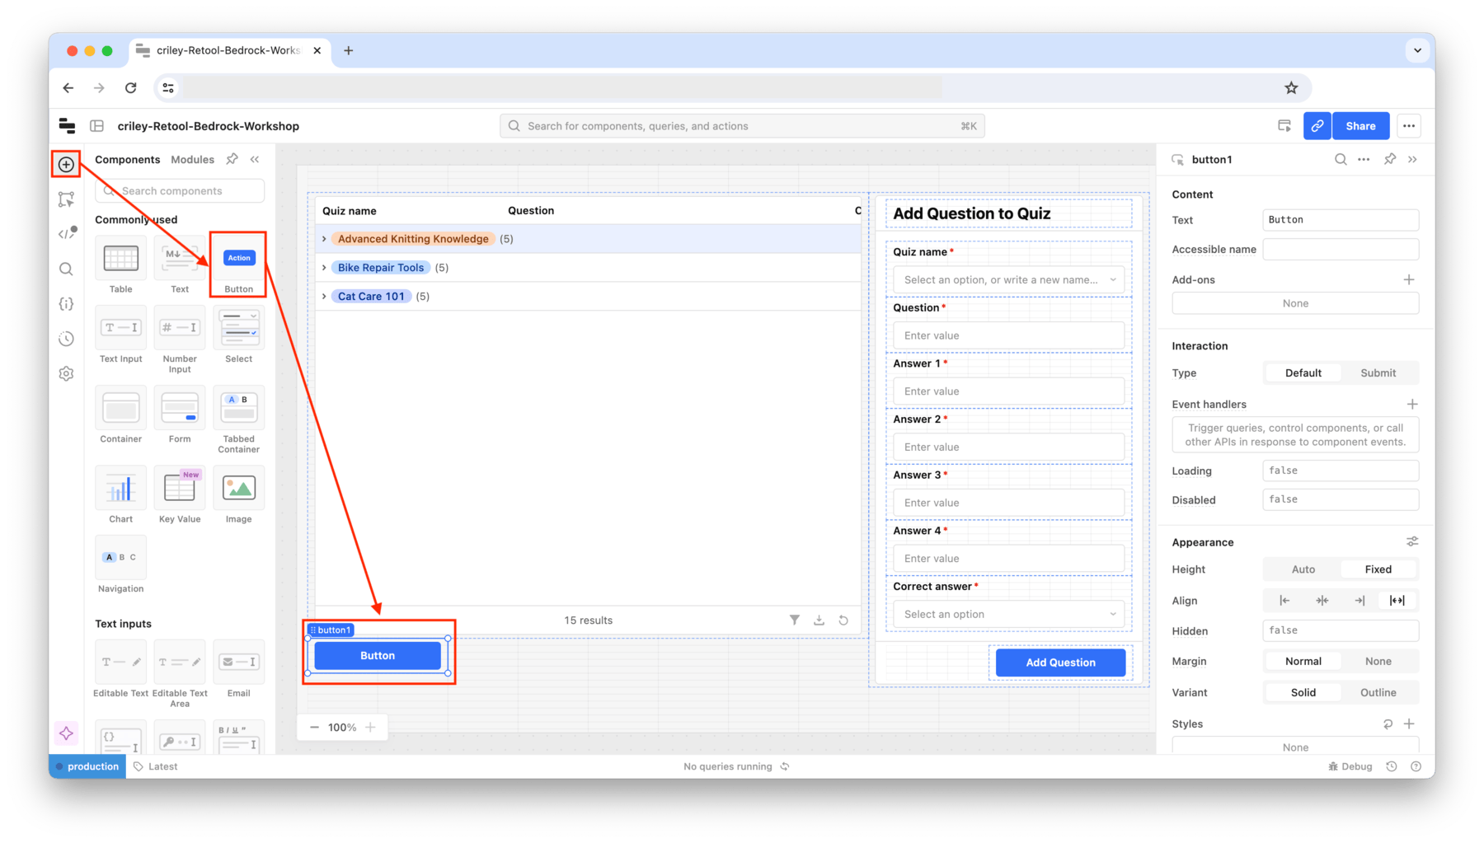Viewport: 1484px width, 843px height.
Task: Open the search icon in left sidebar
Action: [67, 269]
